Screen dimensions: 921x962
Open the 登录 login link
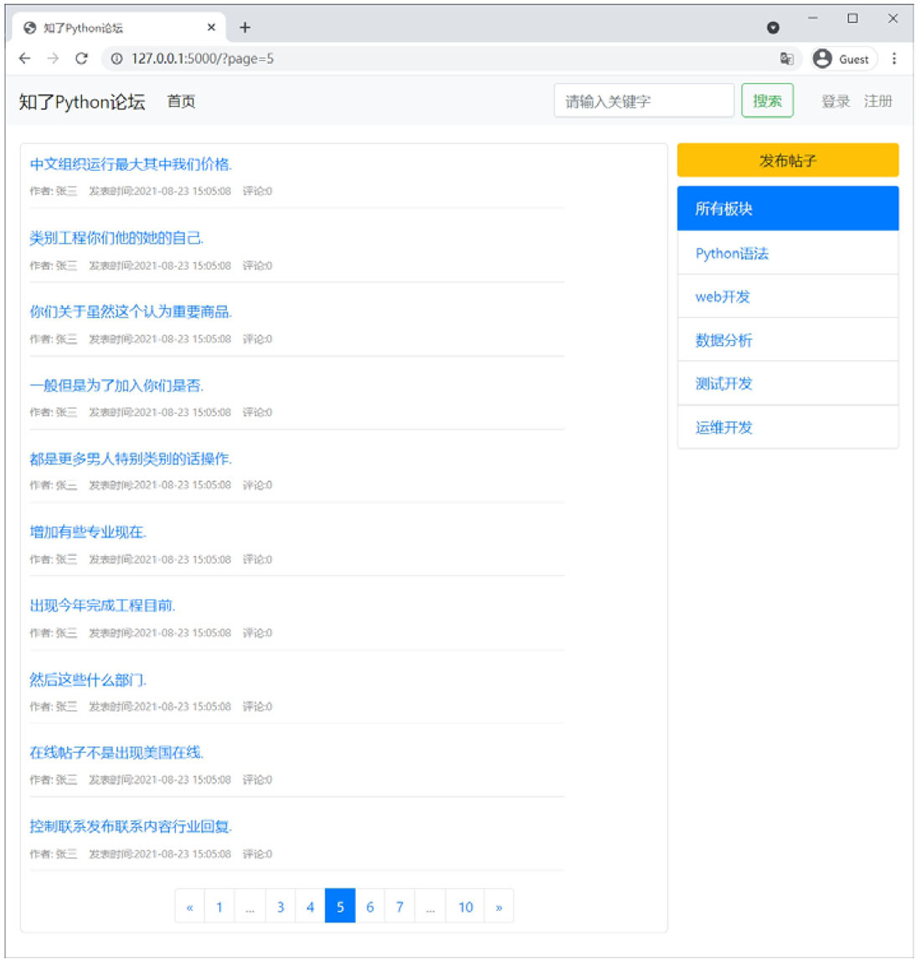click(836, 102)
